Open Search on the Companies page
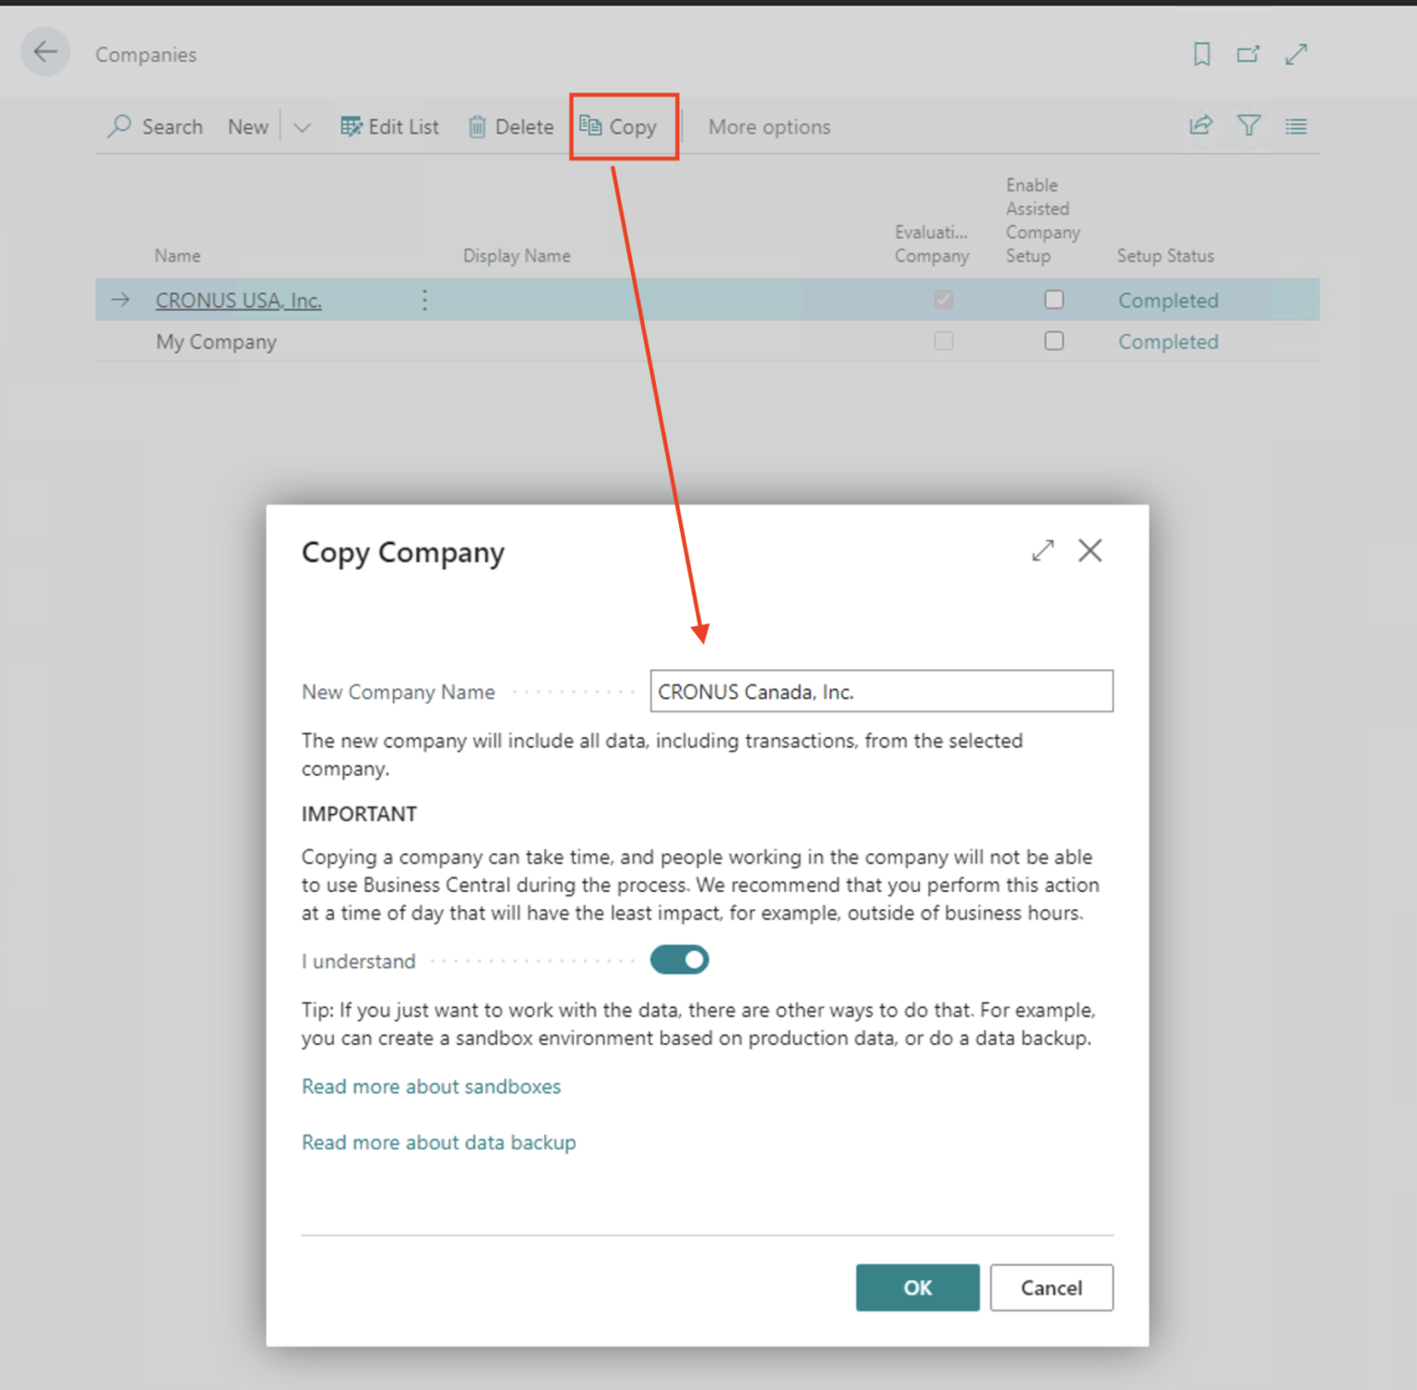Image resolution: width=1417 pixels, height=1390 pixels. 155,126
